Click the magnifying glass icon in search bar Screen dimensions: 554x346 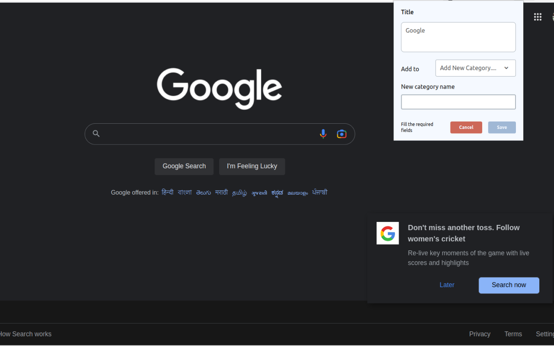96,134
